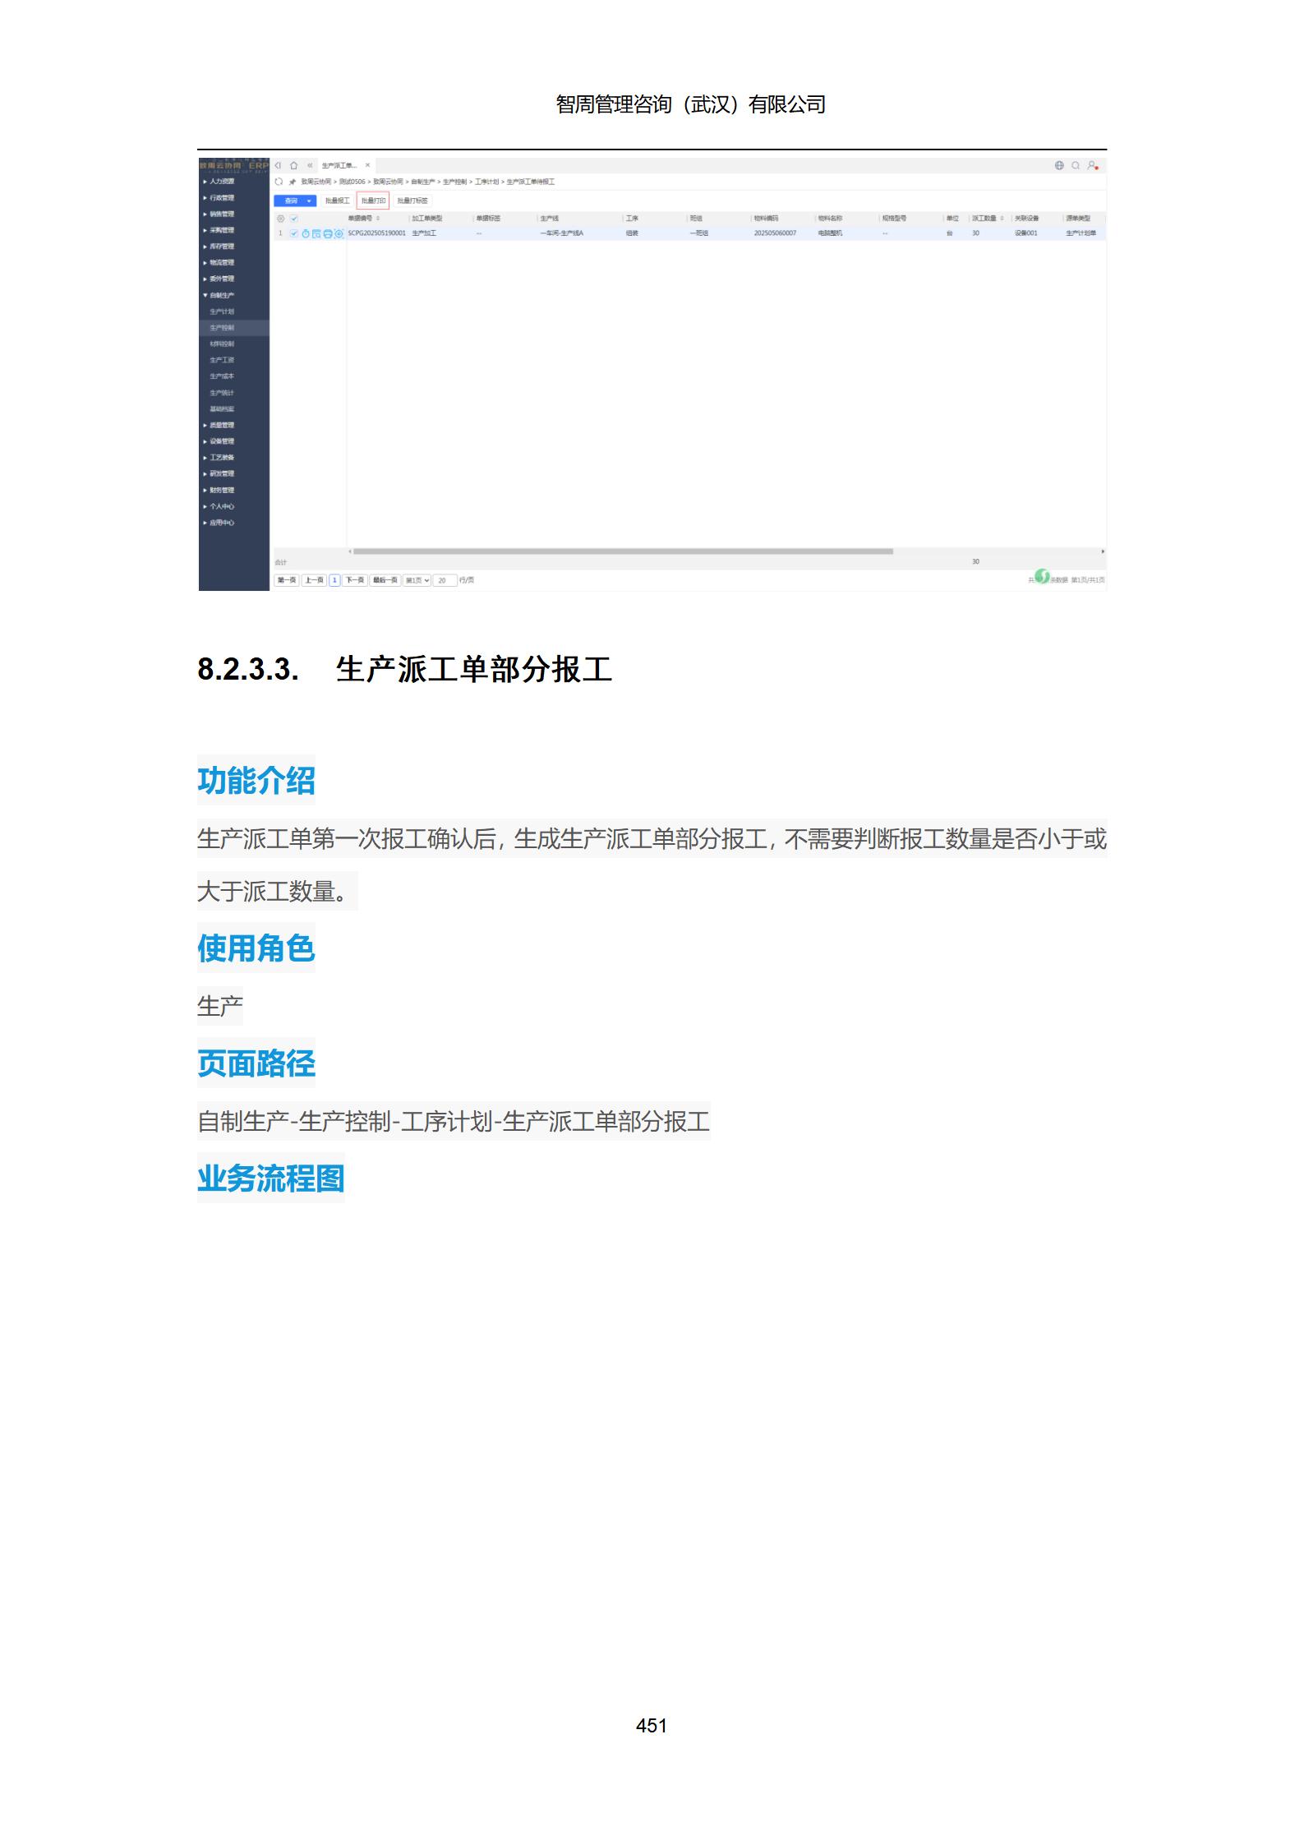The height and width of the screenshot is (1845, 1304).
Task: Click 最后一页 pagination button
Action: point(385,580)
